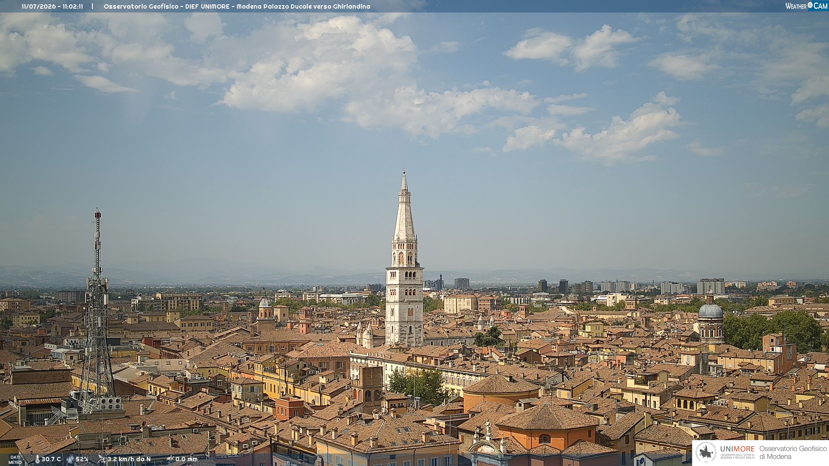Click the WeatherCAM logo
Viewport: 829px width, 466px height.
pyautogui.click(x=807, y=6)
